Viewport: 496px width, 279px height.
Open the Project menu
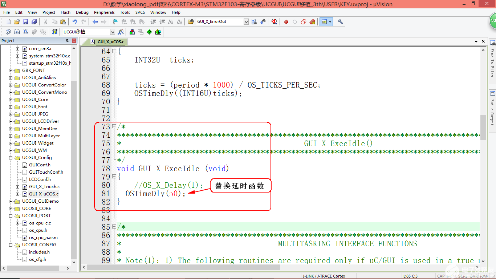(x=49, y=12)
